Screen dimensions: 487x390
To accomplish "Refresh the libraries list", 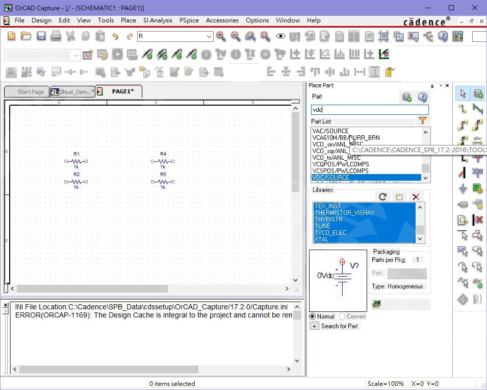I will (382, 197).
